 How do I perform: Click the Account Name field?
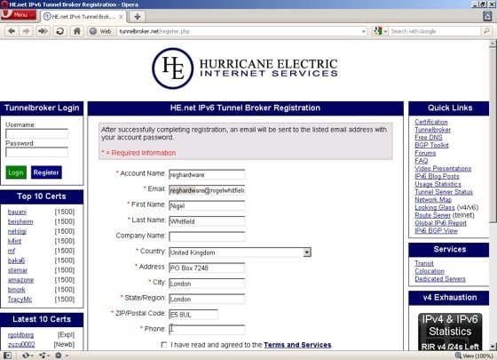[207, 174]
